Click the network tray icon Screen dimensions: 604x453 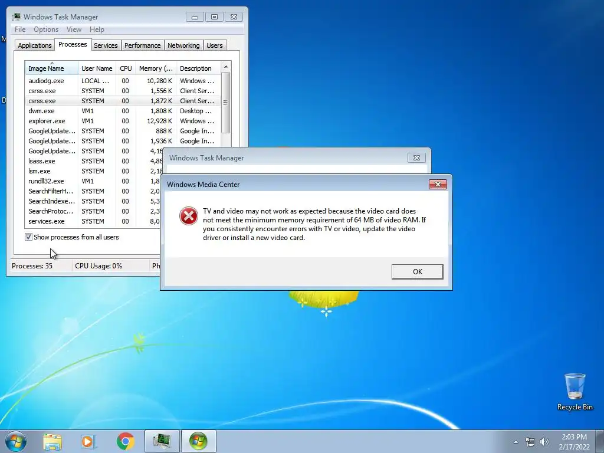(530, 442)
